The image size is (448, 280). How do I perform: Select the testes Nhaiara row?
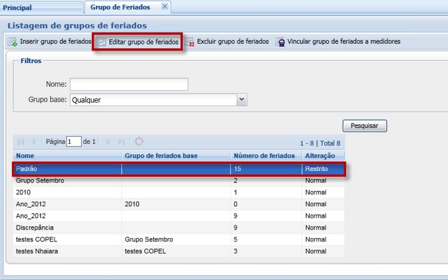(67, 251)
